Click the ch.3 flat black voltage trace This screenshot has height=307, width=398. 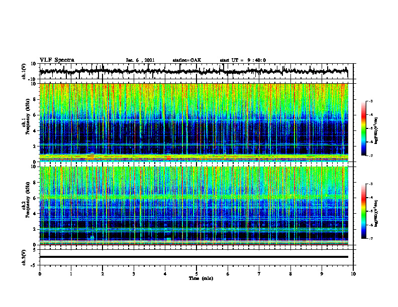click(193, 257)
